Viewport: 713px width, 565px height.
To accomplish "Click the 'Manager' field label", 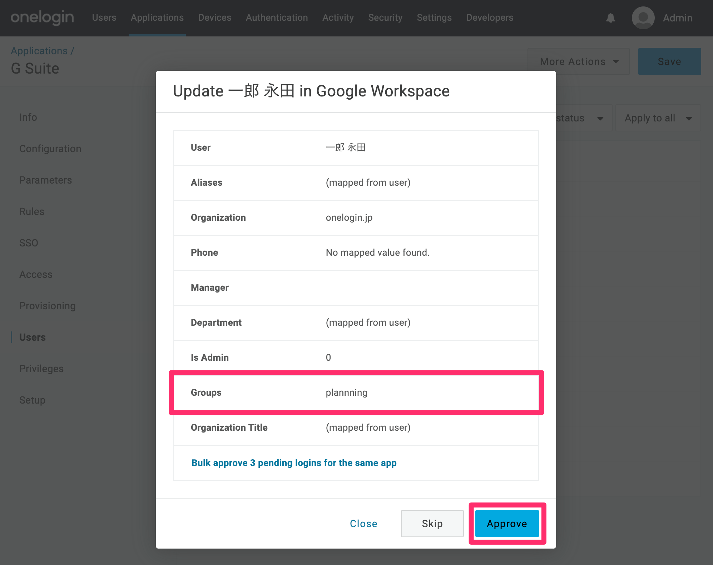I will (210, 287).
